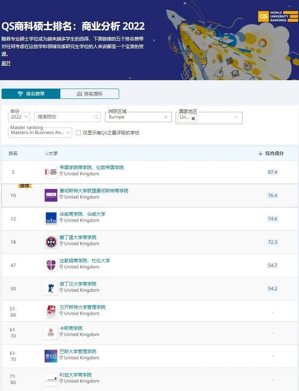This screenshot has width=299, height=391.
Task: Click the purple Manchester Business School logo
Action: tap(51, 195)
